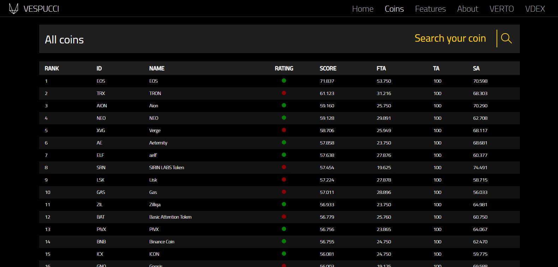This screenshot has width=558, height=267.
Task: Click the score value 71.837
Action: (327, 81)
